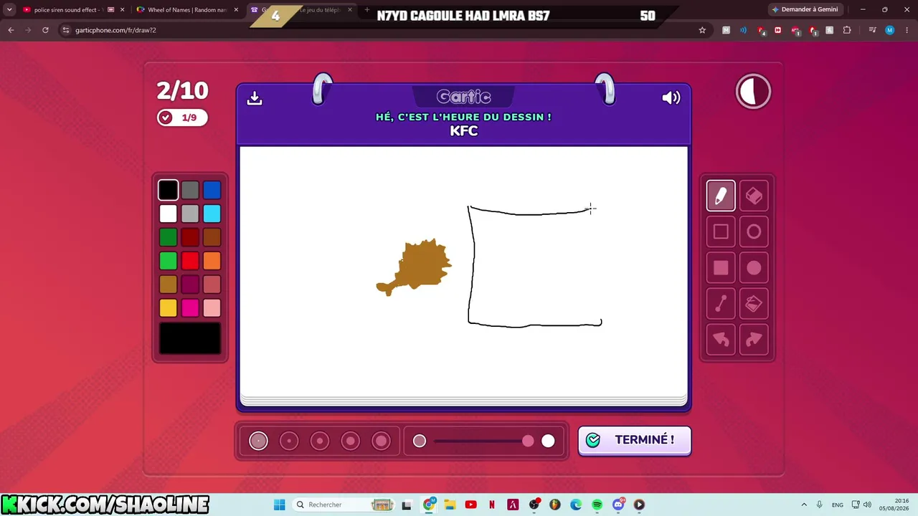Screen dimensions: 918x516
Task: Select the pencil drawing tool
Action: (721, 196)
